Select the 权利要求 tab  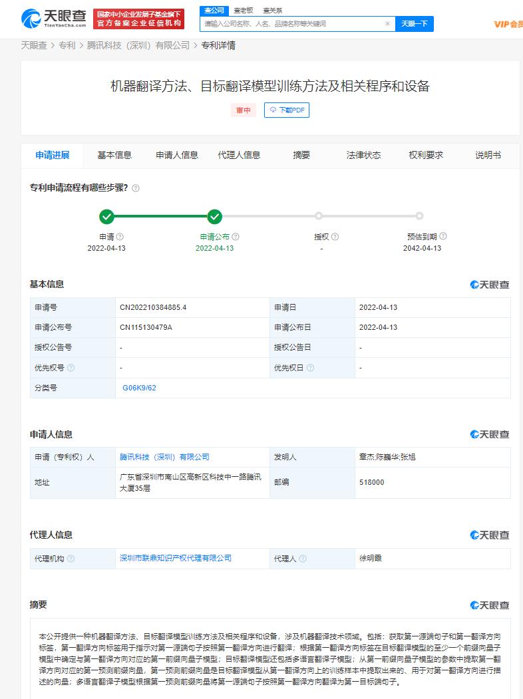(426, 155)
